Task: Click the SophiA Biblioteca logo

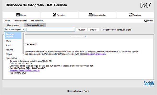Action: (x=149, y=84)
